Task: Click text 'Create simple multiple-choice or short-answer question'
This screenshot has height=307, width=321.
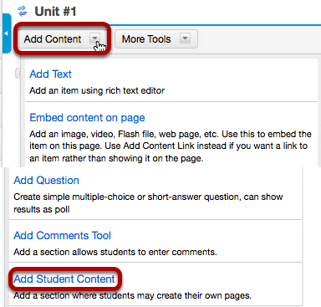Action: point(127,197)
